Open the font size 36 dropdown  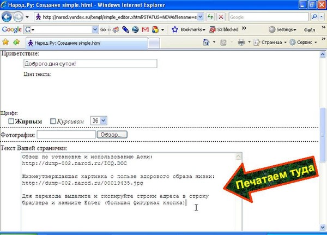(x=99, y=120)
